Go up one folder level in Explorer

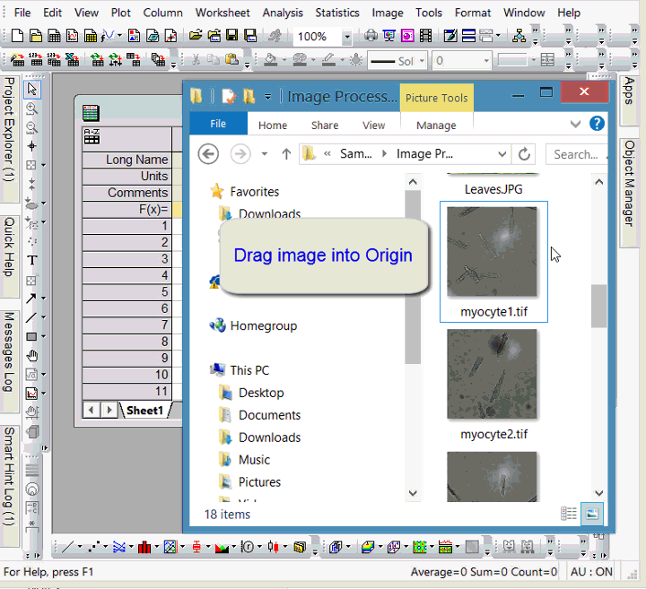286,154
